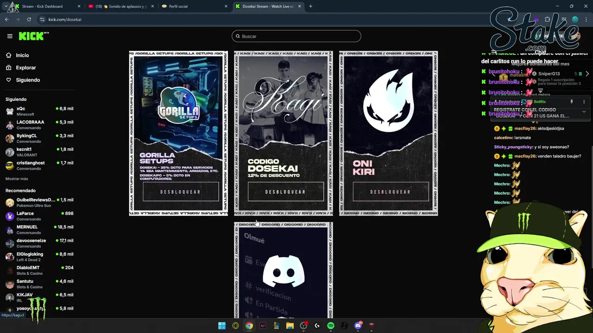
Task: Go back in browser
Action: pyautogui.click(x=7, y=19)
